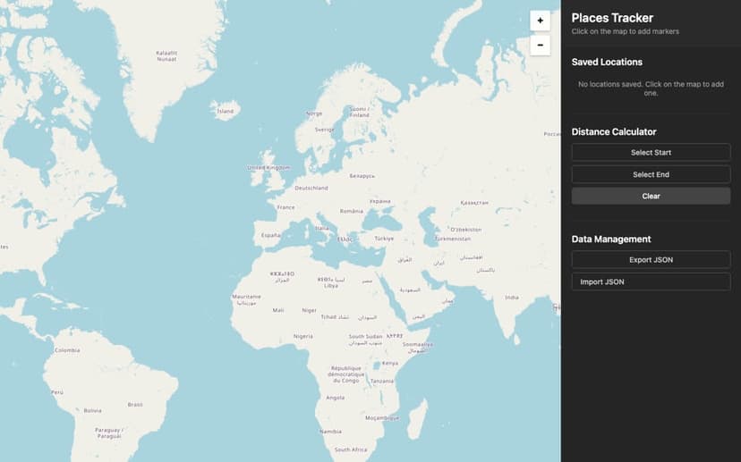741x462 pixels.
Task: Click the Saved Locations heading
Action: (607, 63)
